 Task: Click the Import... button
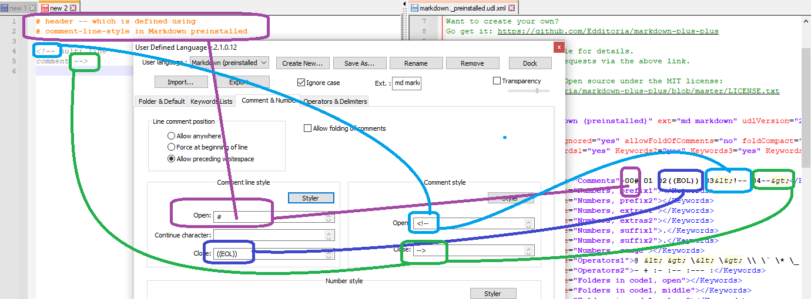pos(182,82)
